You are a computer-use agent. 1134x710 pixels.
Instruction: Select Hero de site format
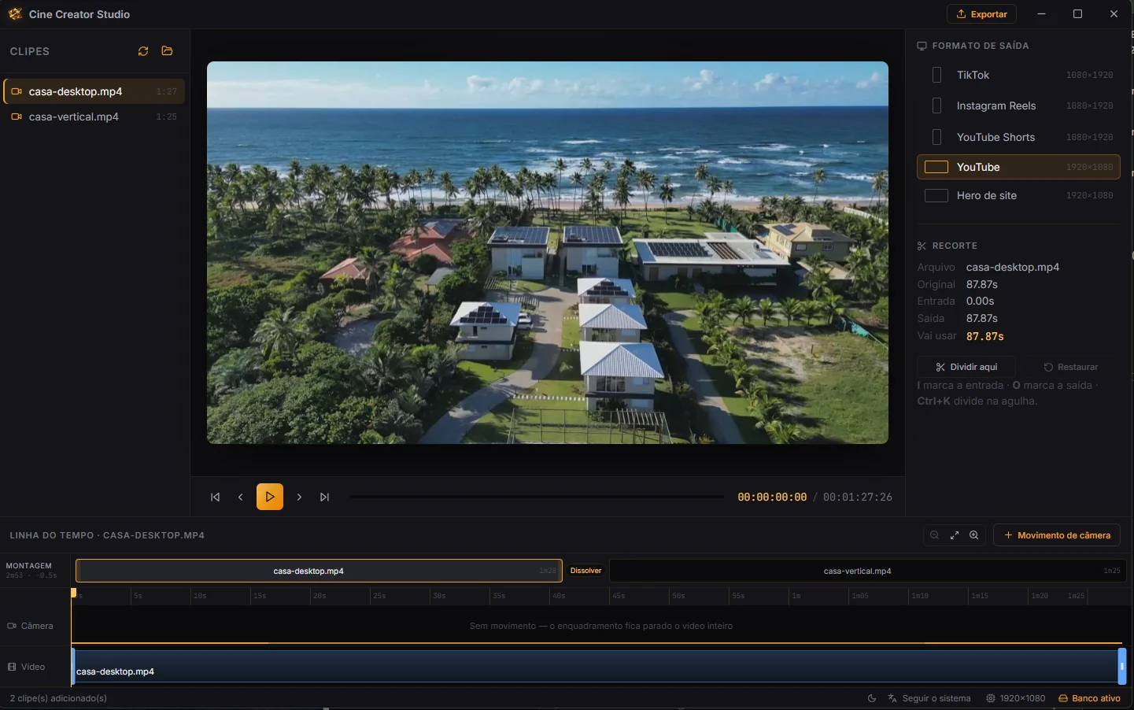pyautogui.click(x=1018, y=195)
